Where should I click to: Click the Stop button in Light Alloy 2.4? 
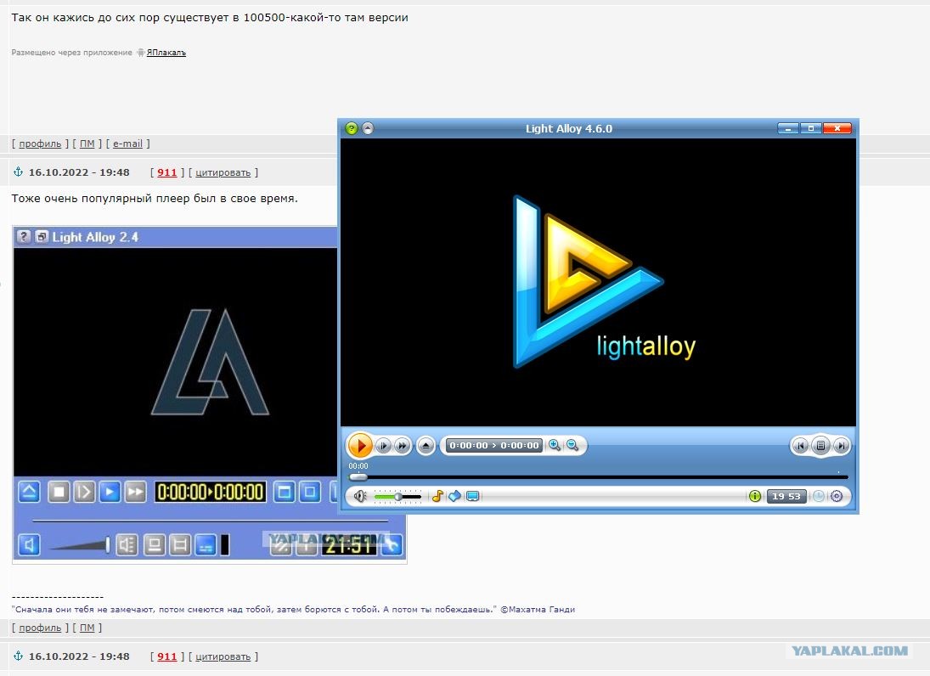click(x=59, y=492)
